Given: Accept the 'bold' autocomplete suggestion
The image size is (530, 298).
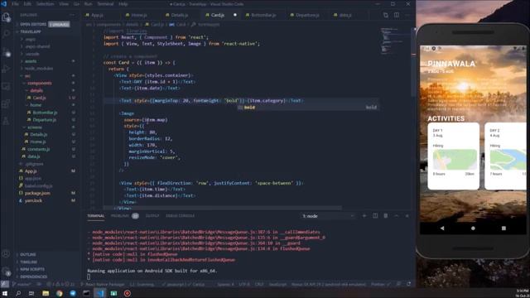Looking at the screenshot, I should (x=307, y=108).
